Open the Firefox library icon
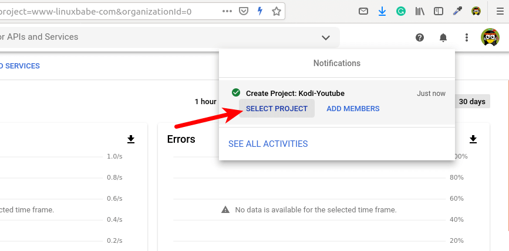Screen dimensions: 509x251 point(420,11)
